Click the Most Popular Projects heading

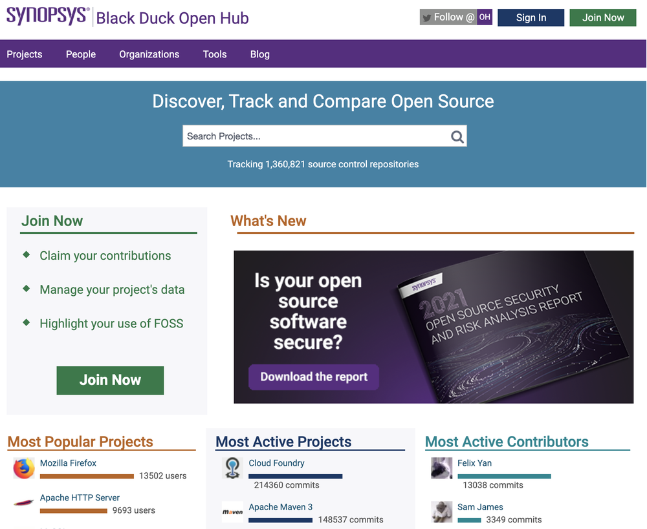coord(80,442)
